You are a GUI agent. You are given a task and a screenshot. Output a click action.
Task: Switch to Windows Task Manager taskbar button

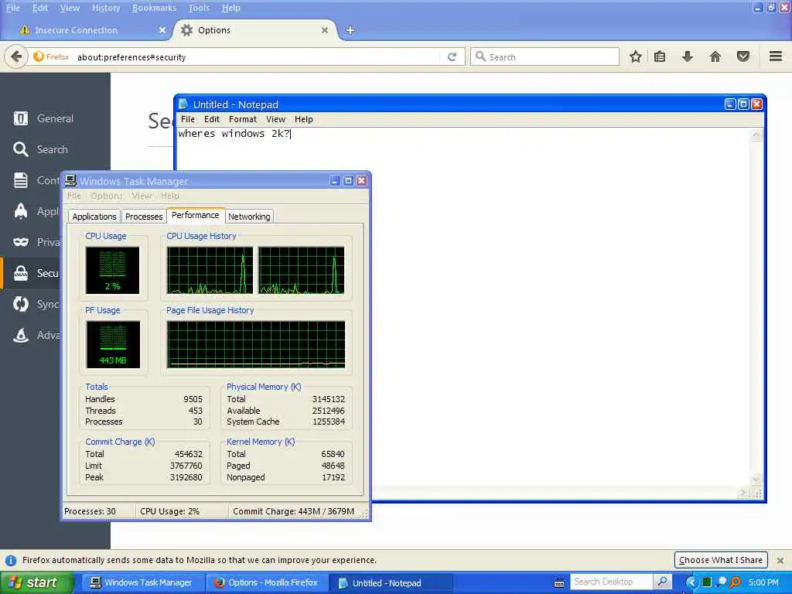142,583
